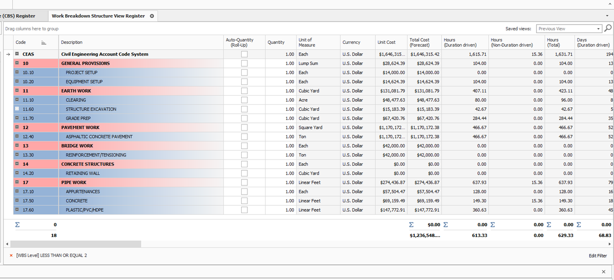The width and height of the screenshot is (614, 280).
Task: Collapse the CEAS root tree node
Action: click(x=17, y=54)
